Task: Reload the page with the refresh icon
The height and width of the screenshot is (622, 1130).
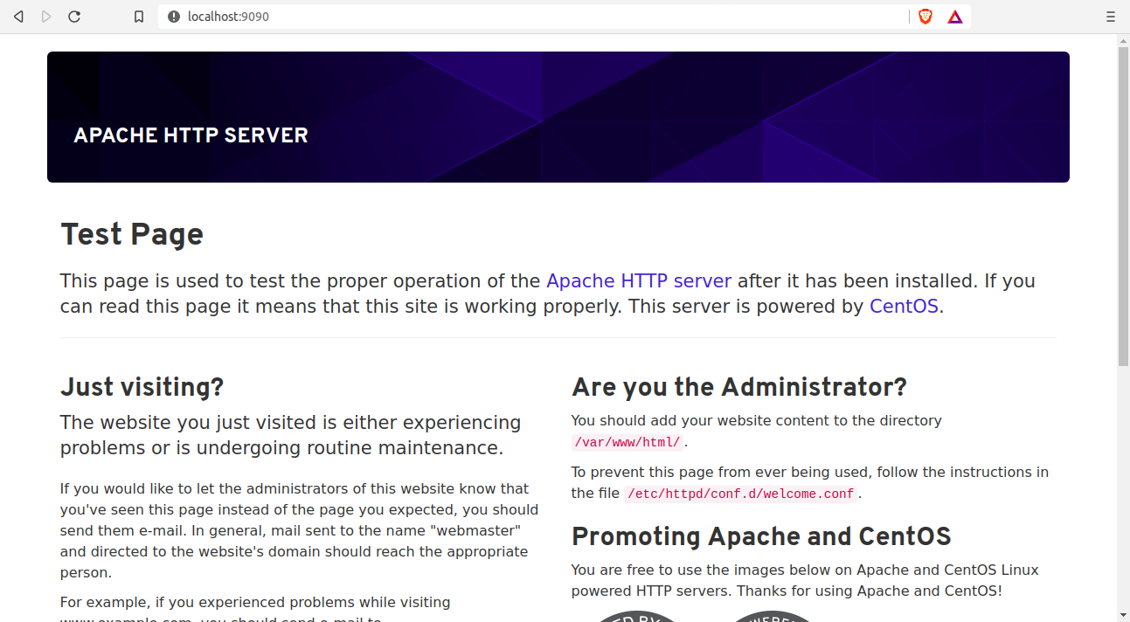Action: (74, 17)
